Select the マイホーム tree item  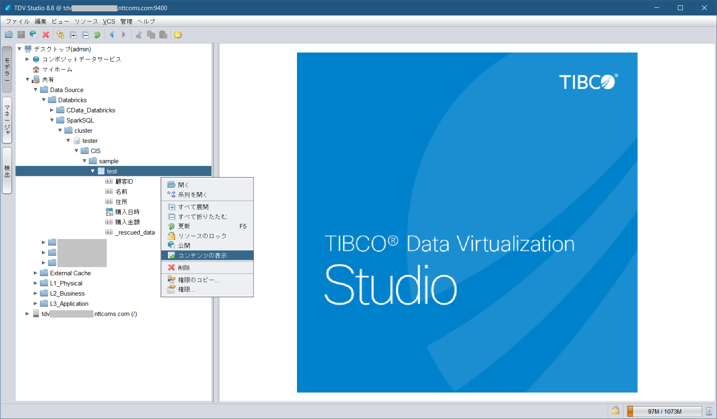click(x=57, y=69)
